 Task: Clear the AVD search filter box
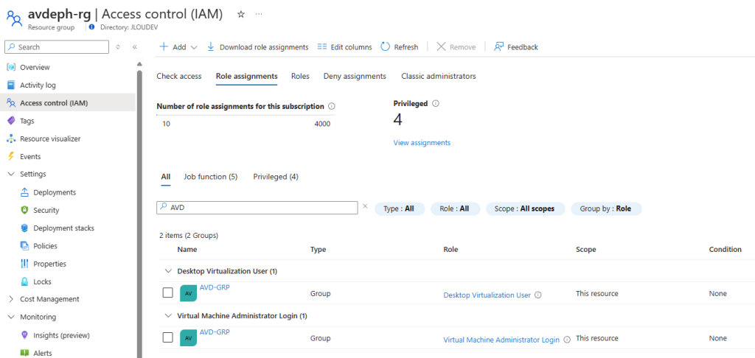click(365, 206)
